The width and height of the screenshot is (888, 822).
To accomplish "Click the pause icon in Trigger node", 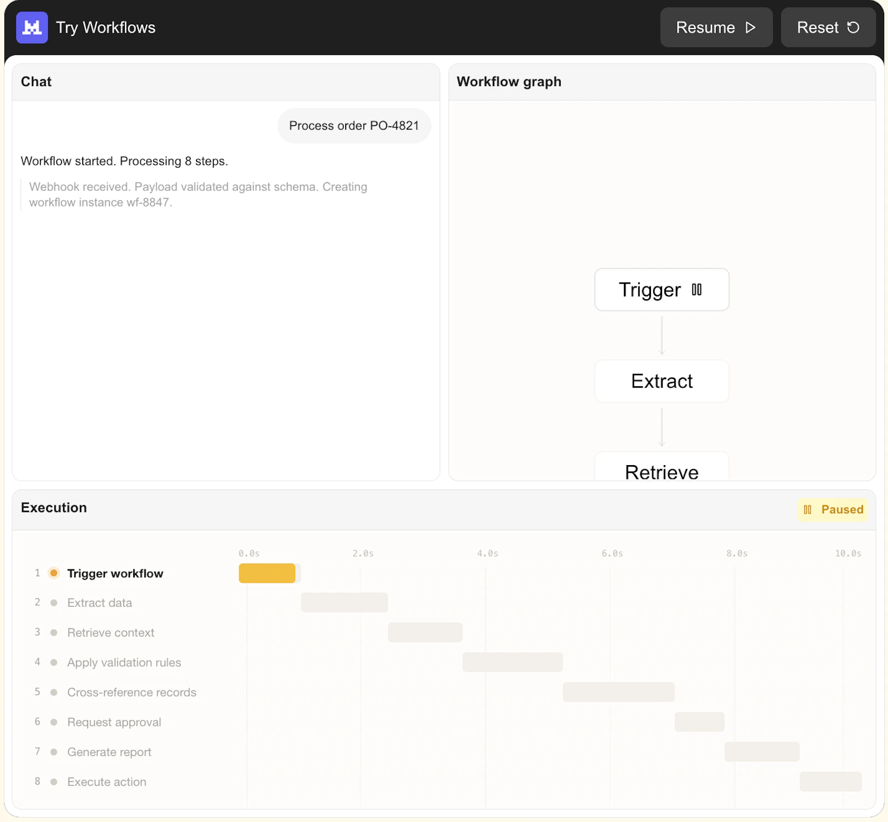I will [697, 290].
